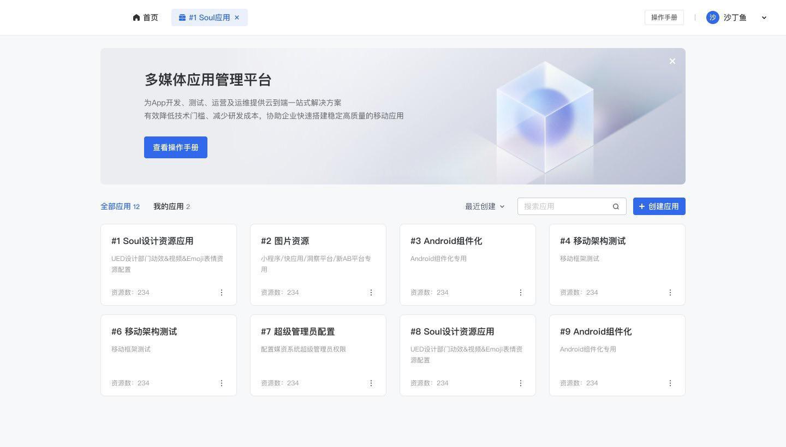This screenshot has width=786, height=447.
Task: Click the briefcase icon on Soul应用 tab
Action: coord(182,17)
